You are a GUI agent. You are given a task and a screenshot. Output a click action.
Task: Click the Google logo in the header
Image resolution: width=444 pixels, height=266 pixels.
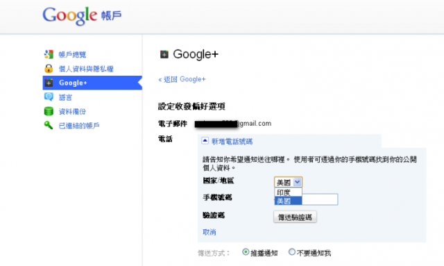(69, 16)
